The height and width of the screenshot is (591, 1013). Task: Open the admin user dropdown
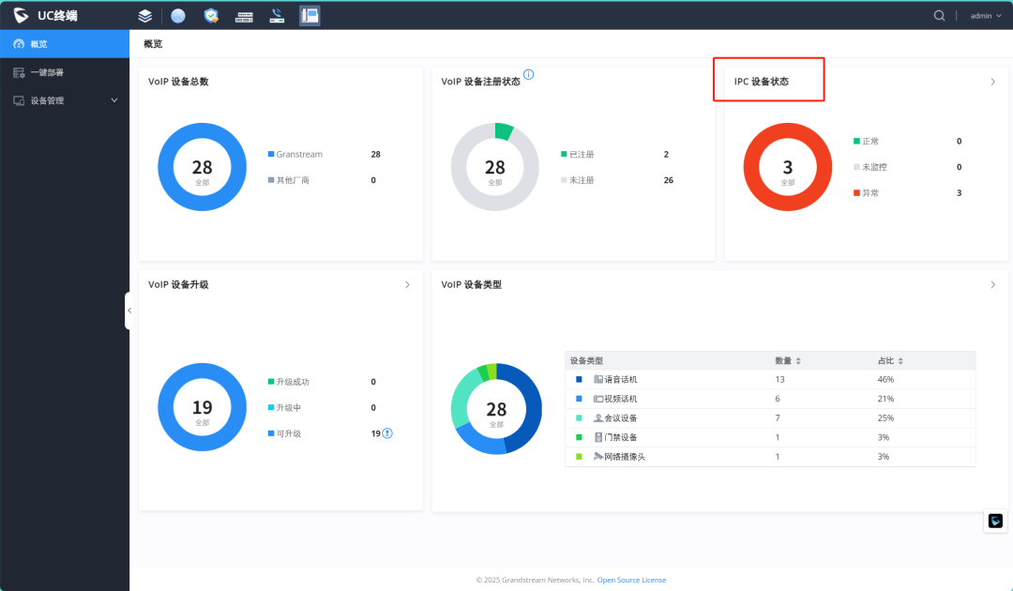click(x=985, y=16)
